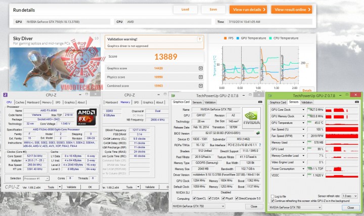
Task: Open the Processor #1 selection dropdown
Action: 47,179
